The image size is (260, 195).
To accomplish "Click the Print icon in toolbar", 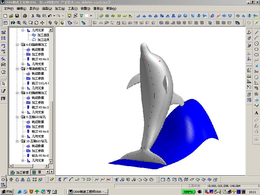I will tap(25, 16).
